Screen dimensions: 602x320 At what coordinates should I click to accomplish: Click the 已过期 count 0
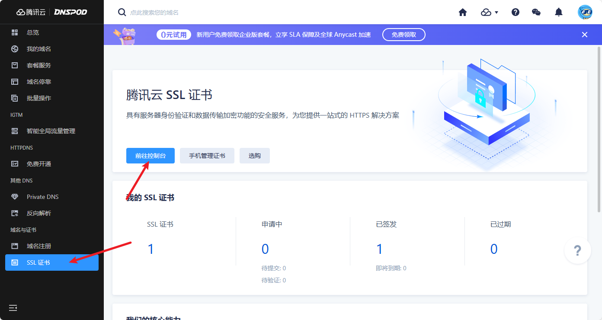tap(494, 249)
